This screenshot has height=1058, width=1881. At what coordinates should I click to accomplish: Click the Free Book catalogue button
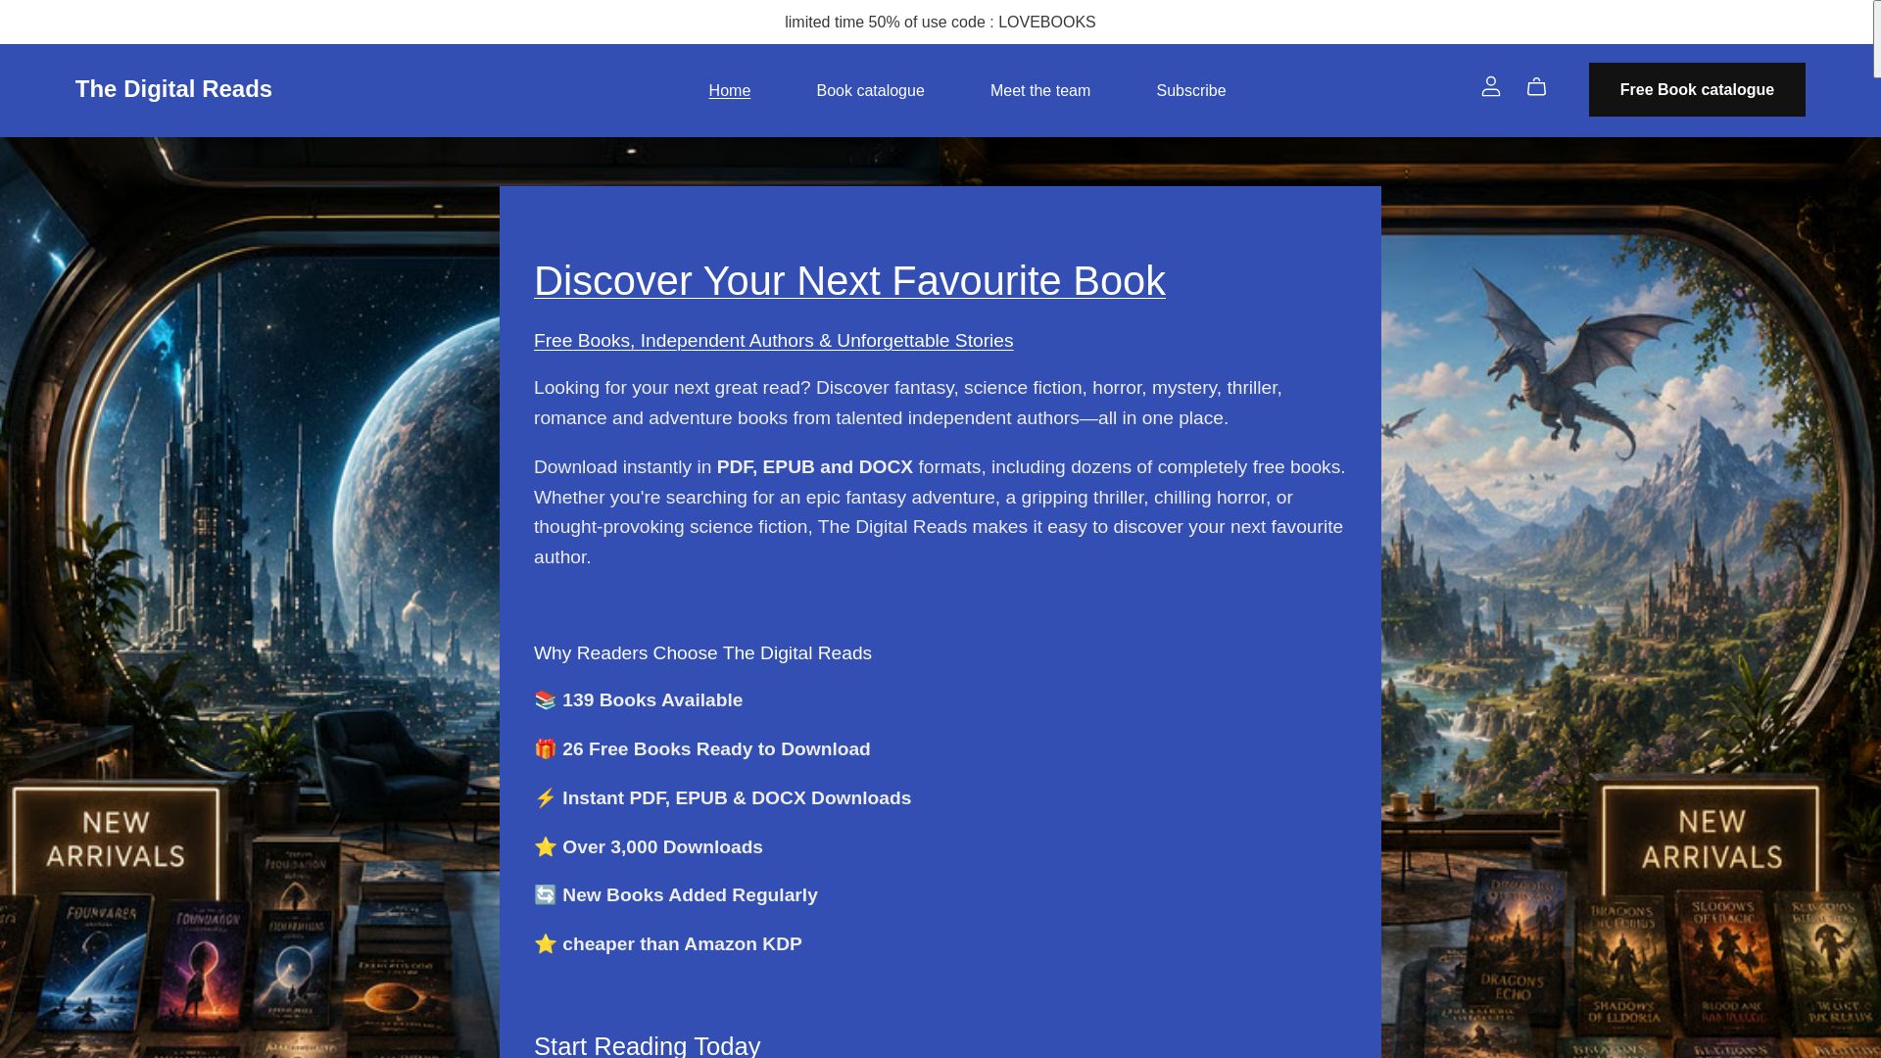(x=1697, y=90)
